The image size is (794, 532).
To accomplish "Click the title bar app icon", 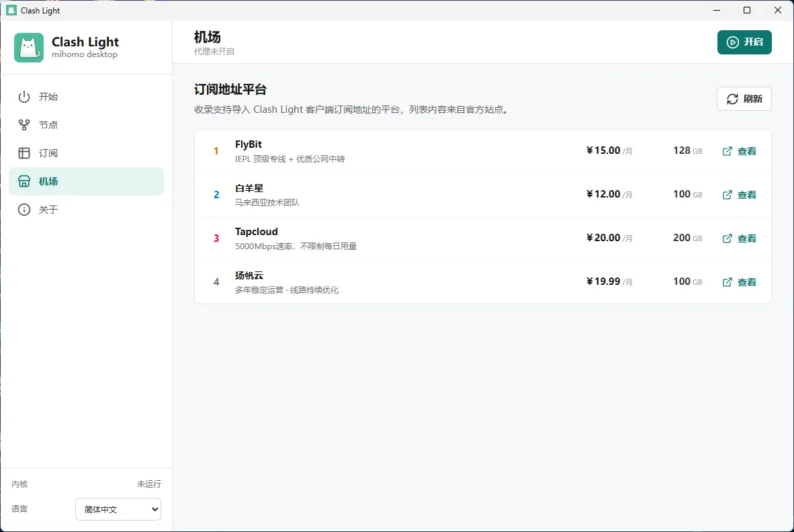I will coord(11,10).
